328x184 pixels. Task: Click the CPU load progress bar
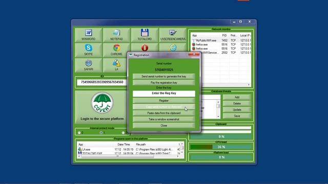(x=221, y=147)
